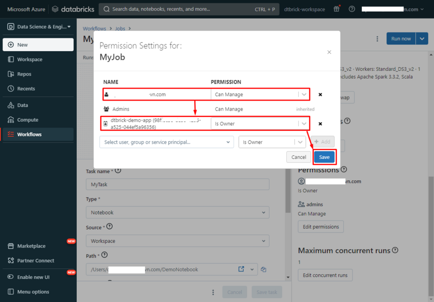Click the copy icon beside the Path field
Screen dimensions: 434x302
click(x=264, y=269)
